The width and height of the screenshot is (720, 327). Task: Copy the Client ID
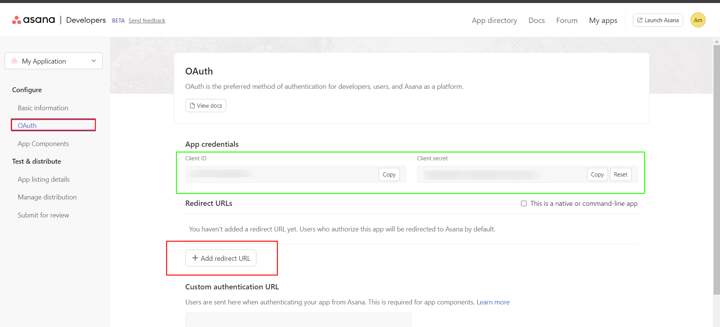tap(389, 175)
